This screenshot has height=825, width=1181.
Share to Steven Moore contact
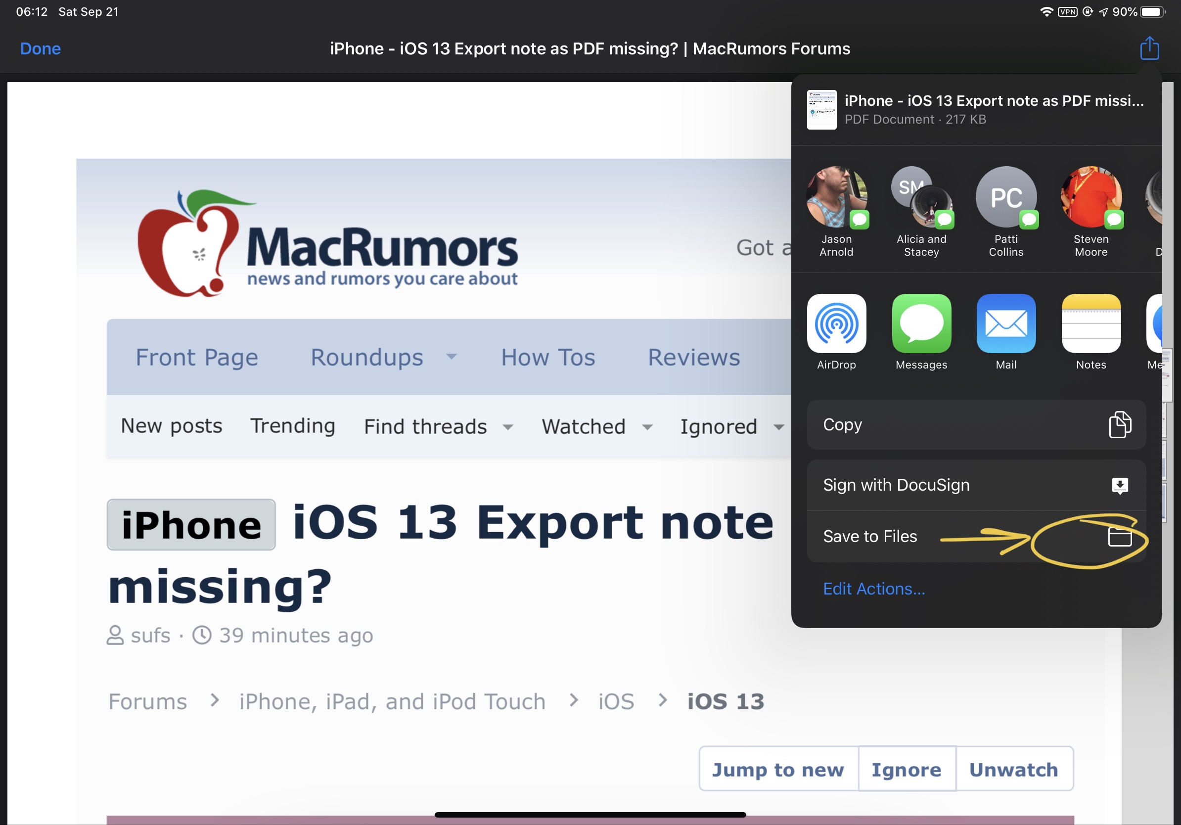pyautogui.click(x=1091, y=211)
